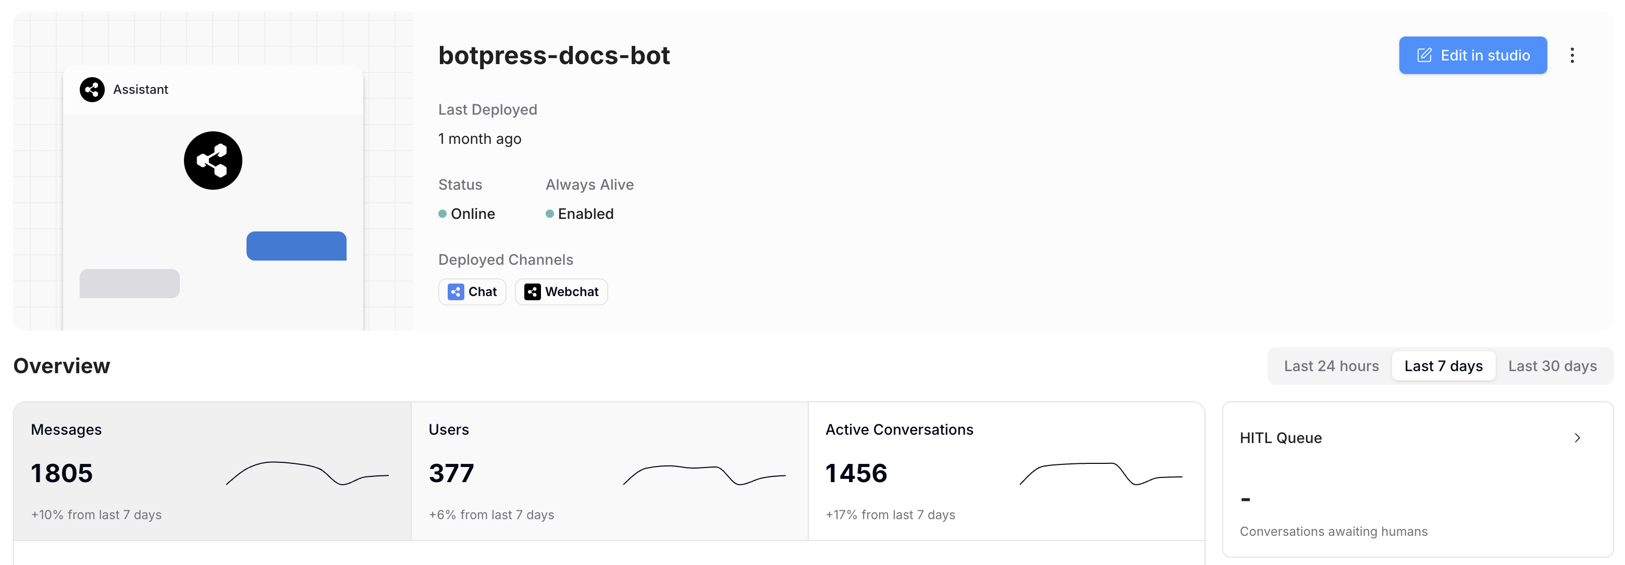Click the black Webchat channel icon
1625x565 pixels.
click(x=532, y=292)
